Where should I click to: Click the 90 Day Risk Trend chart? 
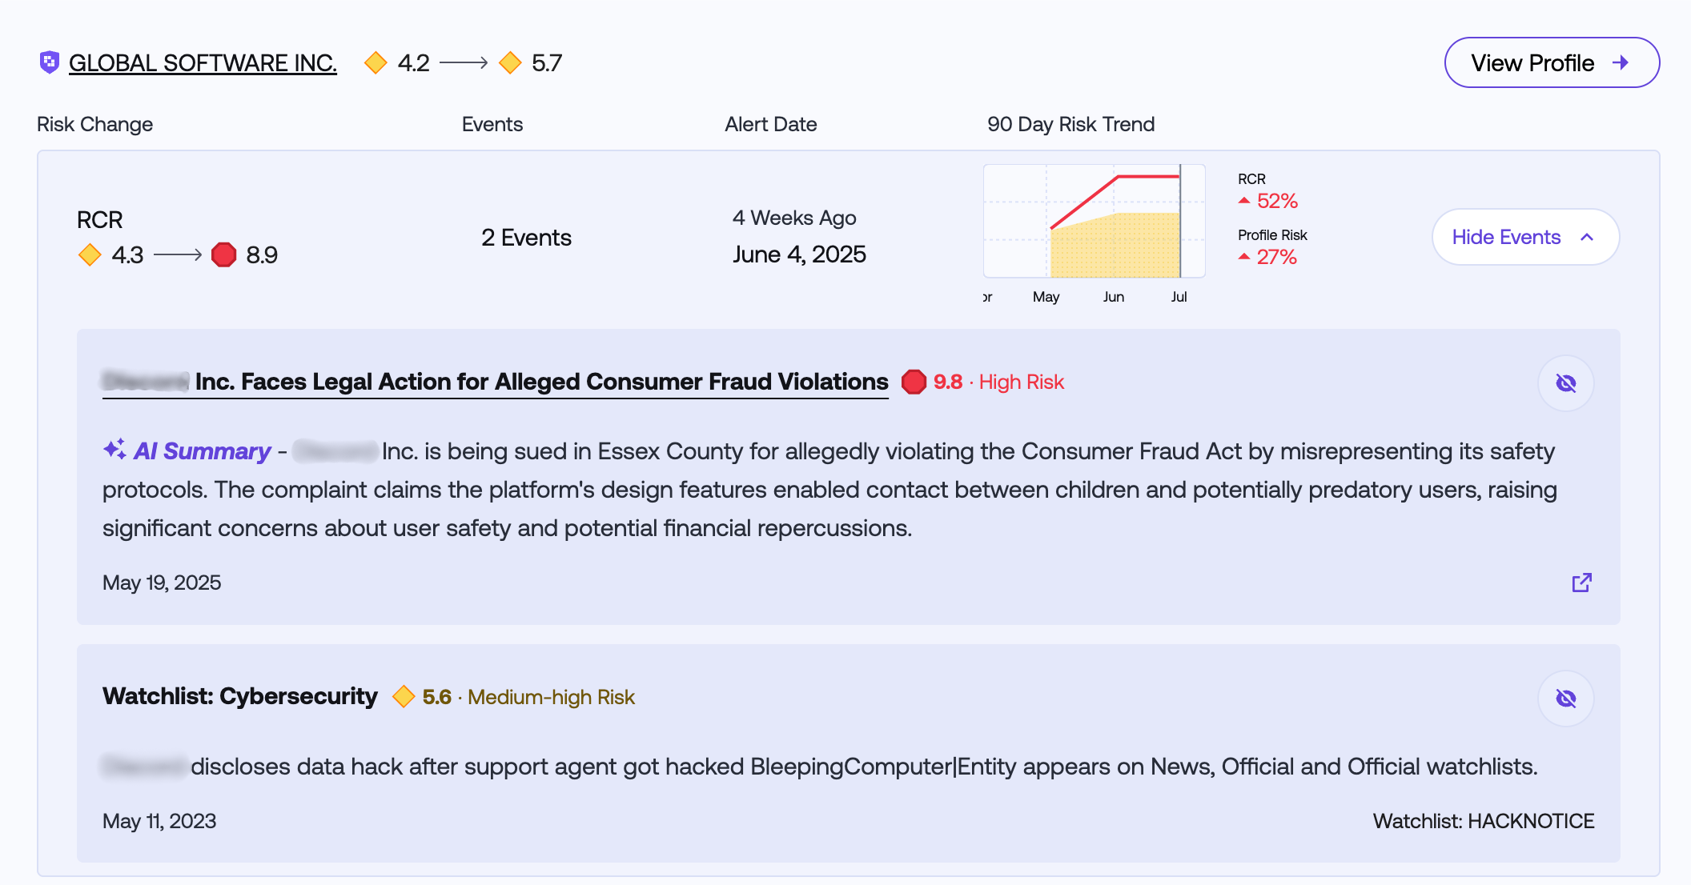pyautogui.click(x=1094, y=222)
